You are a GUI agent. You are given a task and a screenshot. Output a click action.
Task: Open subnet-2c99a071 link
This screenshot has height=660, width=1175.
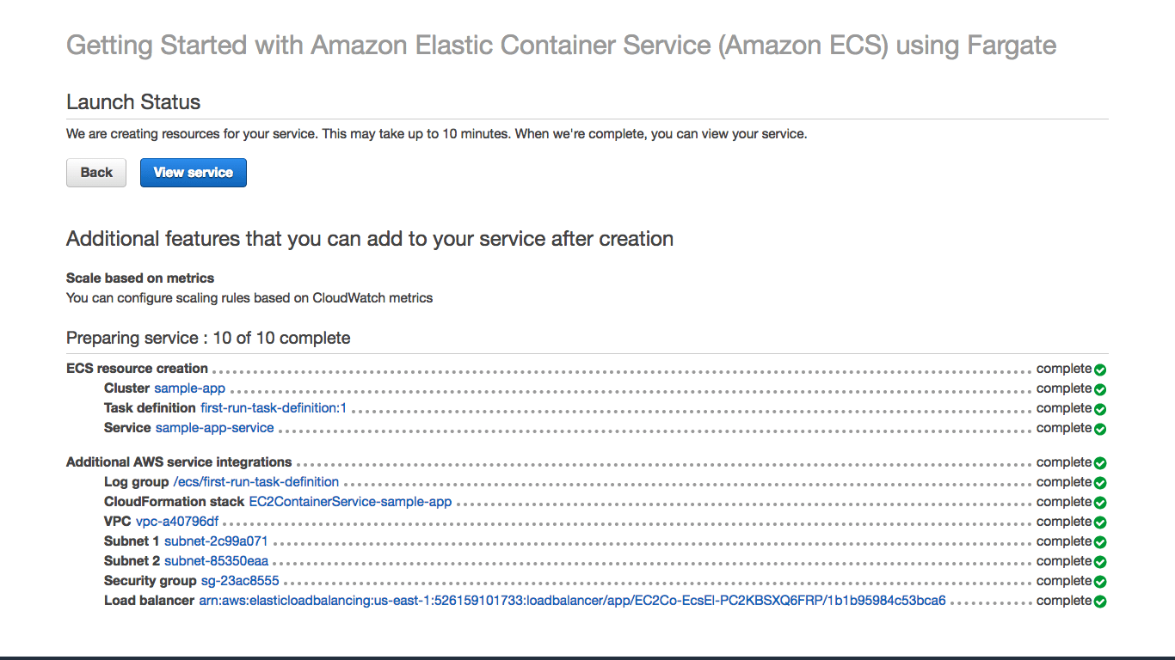pyautogui.click(x=216, y=541)
